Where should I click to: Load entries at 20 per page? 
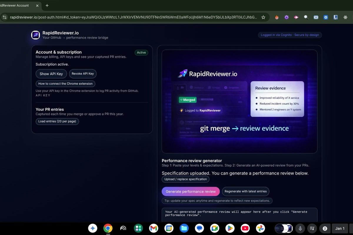(x=57, y=121)
